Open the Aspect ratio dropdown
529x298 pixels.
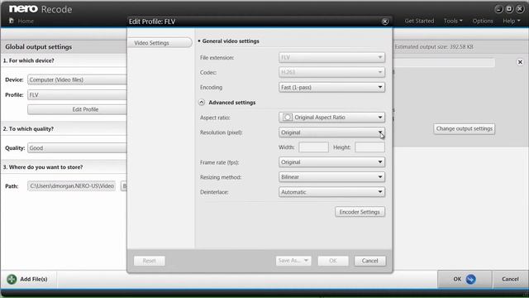click(331, 118)
